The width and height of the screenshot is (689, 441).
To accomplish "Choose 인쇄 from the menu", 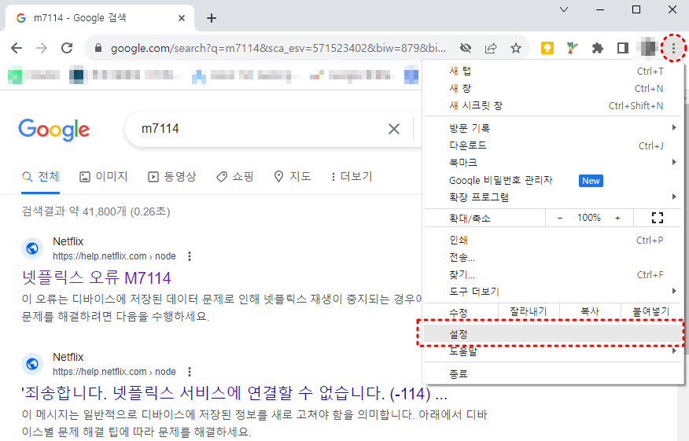I will point(555,240).
